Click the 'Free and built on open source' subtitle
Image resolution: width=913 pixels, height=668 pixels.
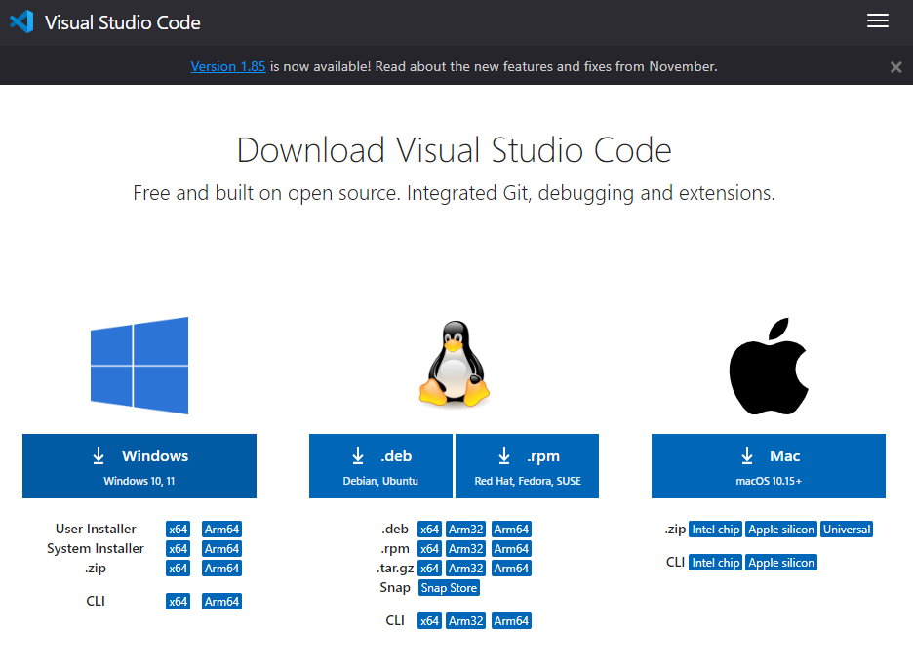tap(455, 193)
